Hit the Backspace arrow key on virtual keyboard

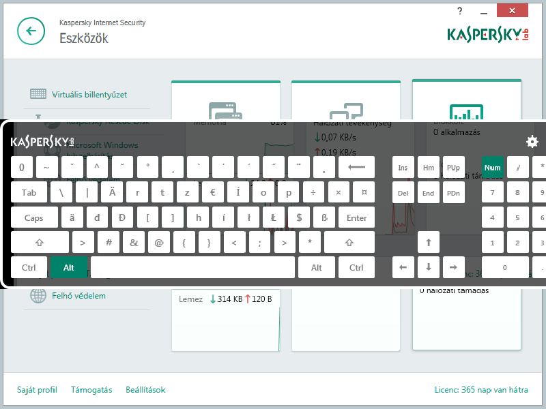[x=356, y=167]
